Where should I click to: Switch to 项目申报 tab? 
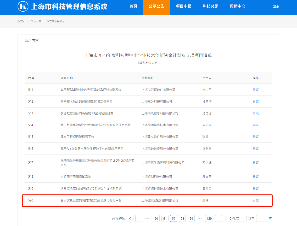[x=183, y=7]
